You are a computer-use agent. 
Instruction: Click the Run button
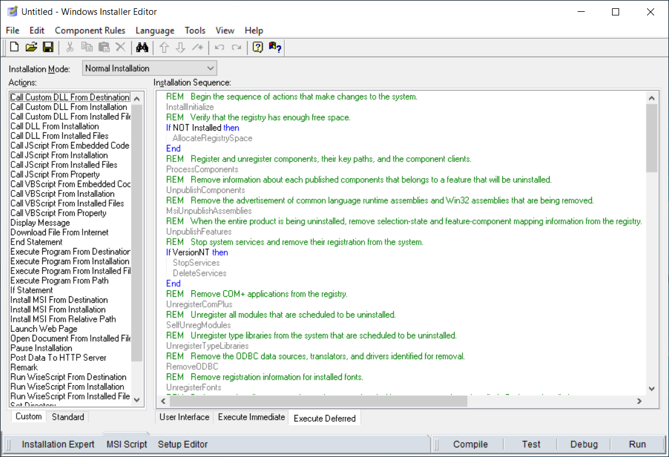(x=638, y=444)
